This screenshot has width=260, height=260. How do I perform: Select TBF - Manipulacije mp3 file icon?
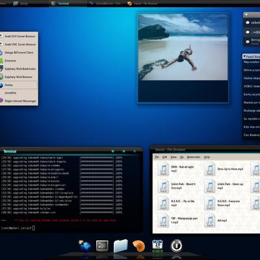163,220
